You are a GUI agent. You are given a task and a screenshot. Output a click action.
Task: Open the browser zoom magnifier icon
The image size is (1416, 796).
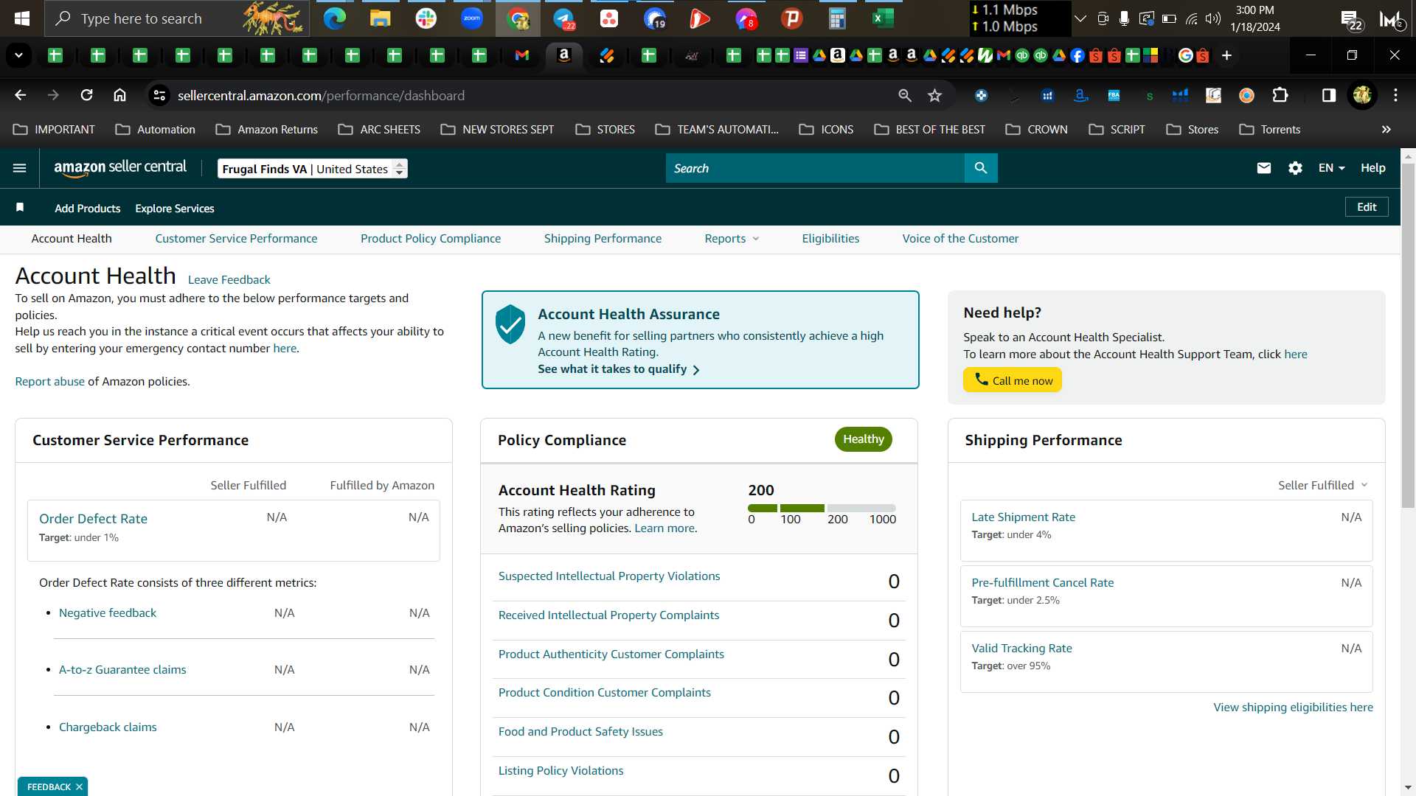click(905, 95)
